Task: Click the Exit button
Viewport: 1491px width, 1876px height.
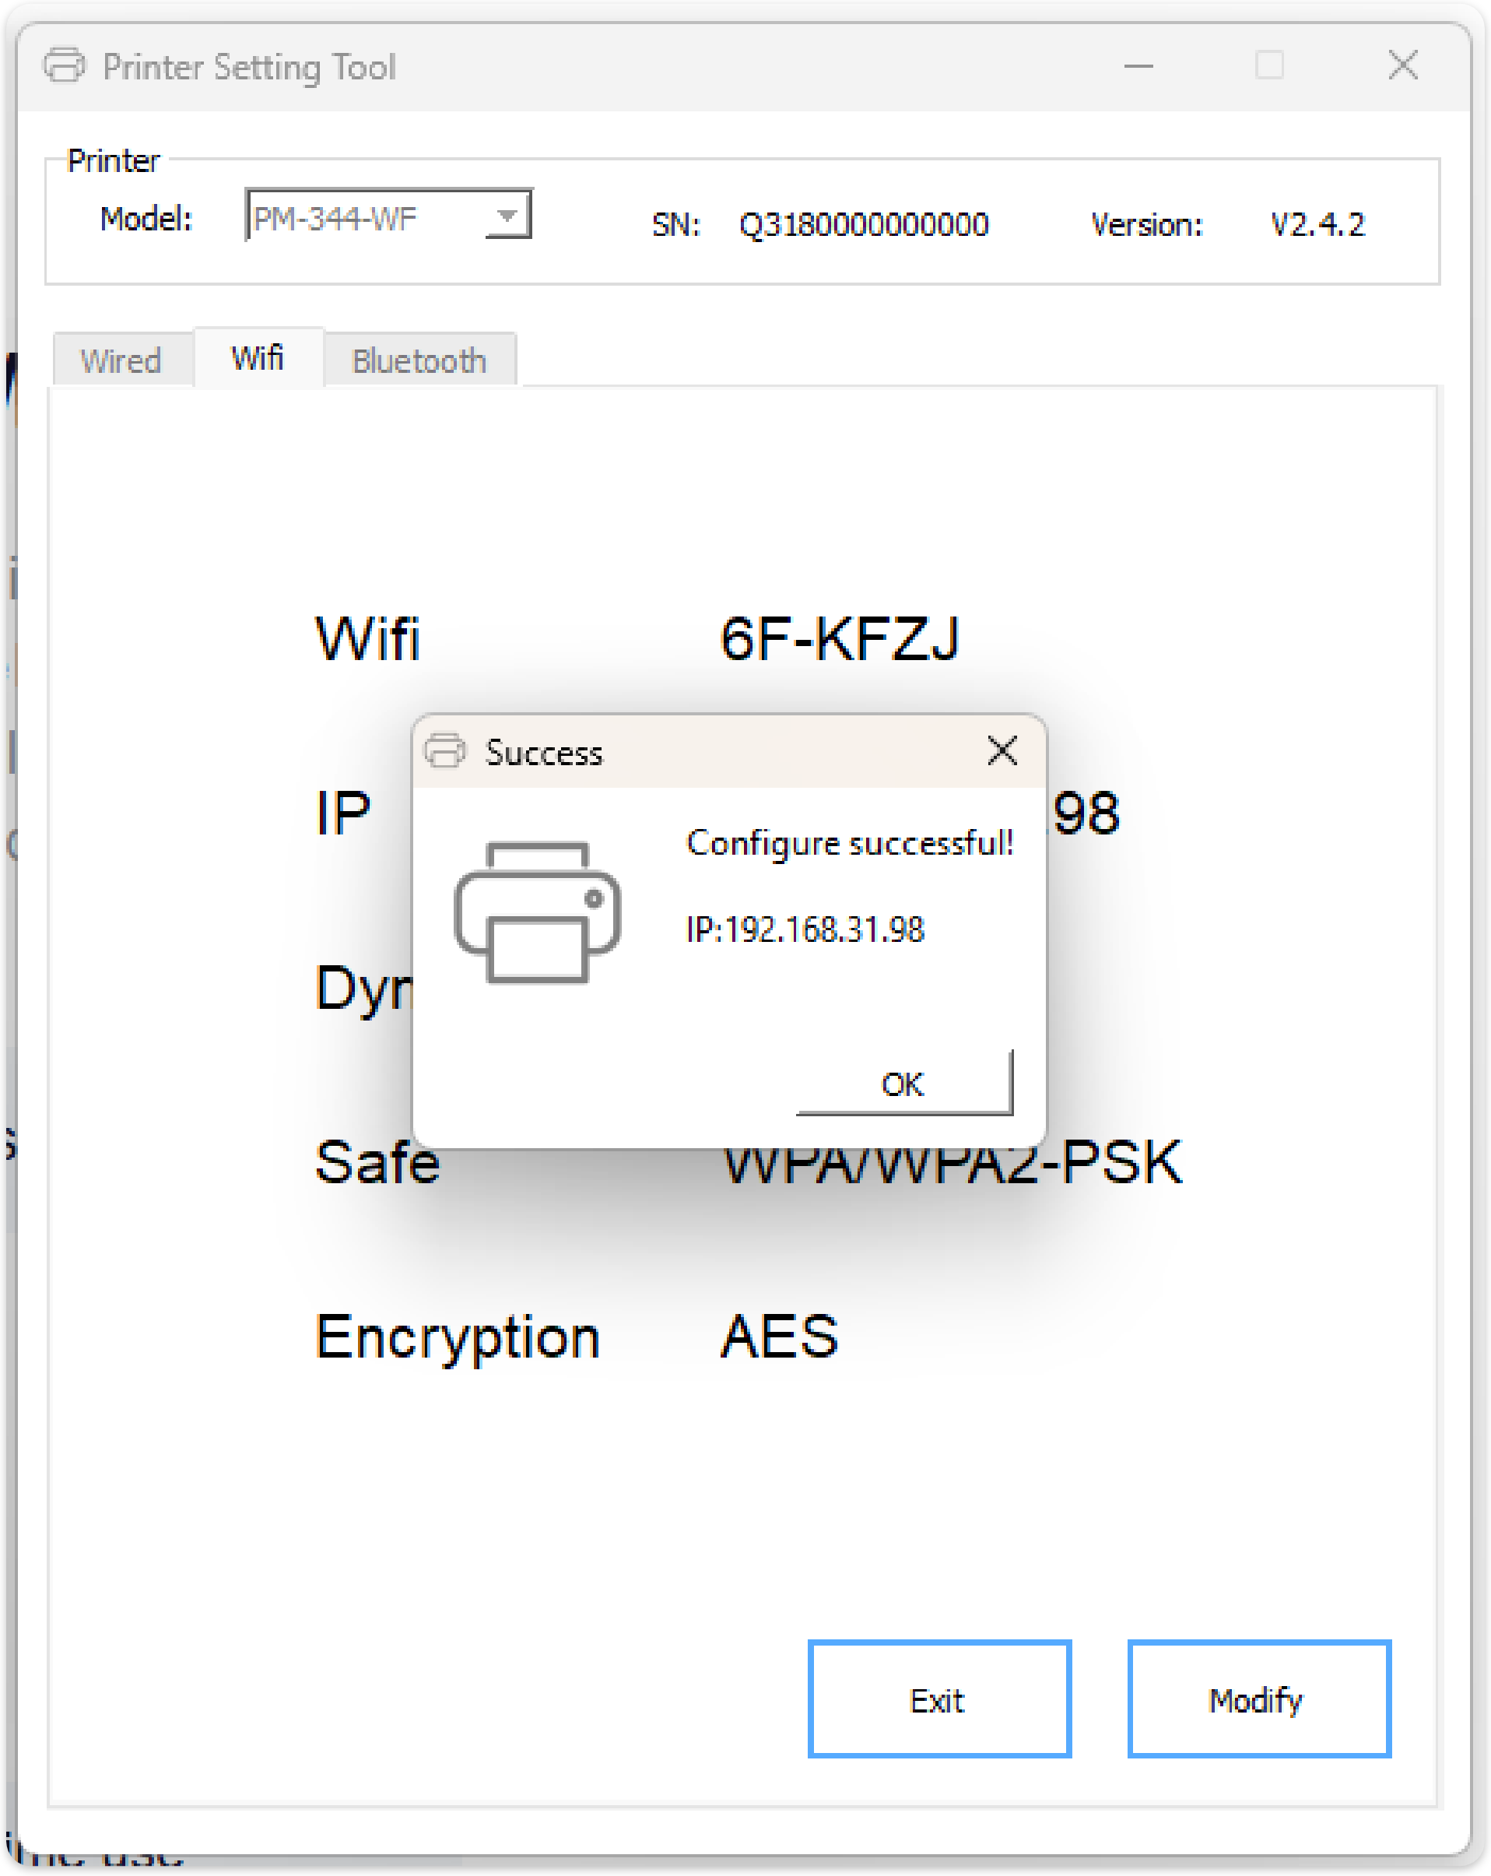Action: tap(938, 1699)
